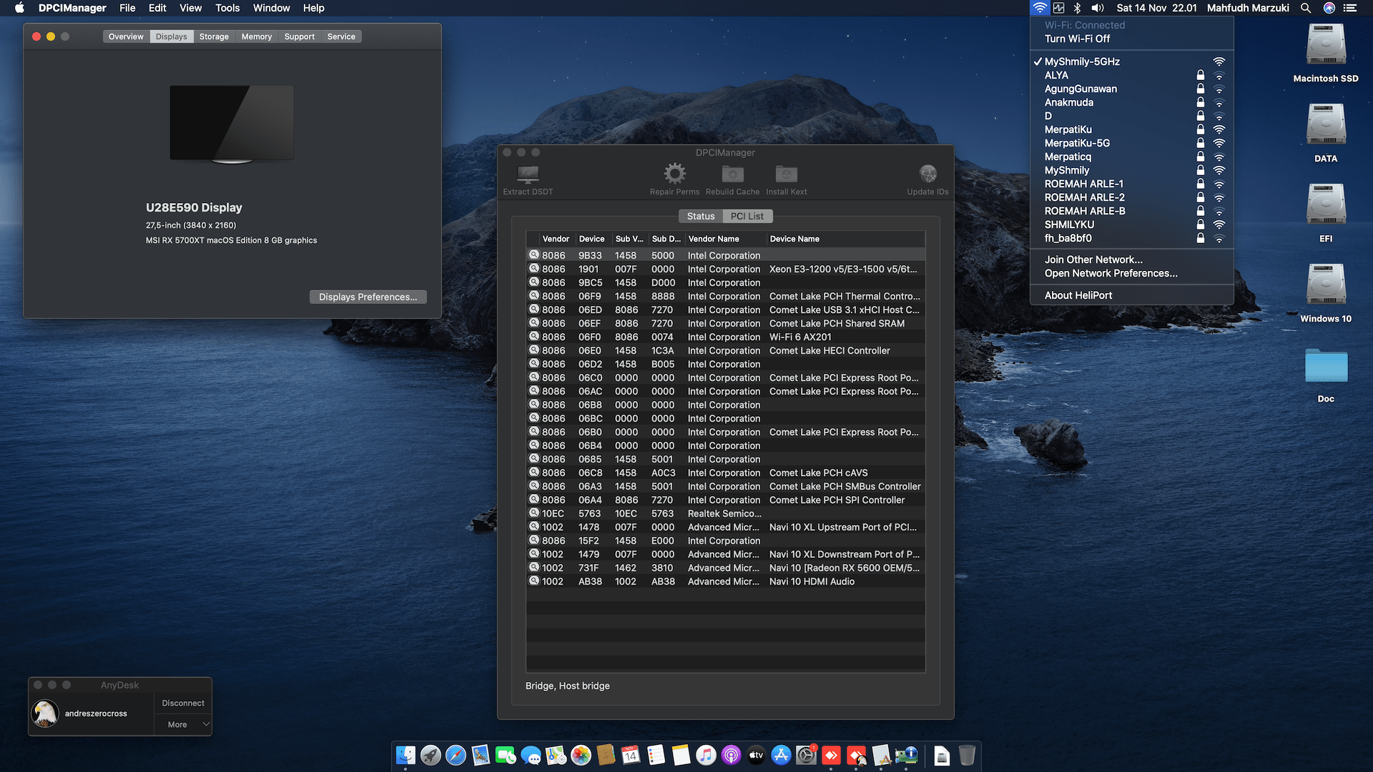Select the Comet Lake PCH Thermal Controller row

725,296
